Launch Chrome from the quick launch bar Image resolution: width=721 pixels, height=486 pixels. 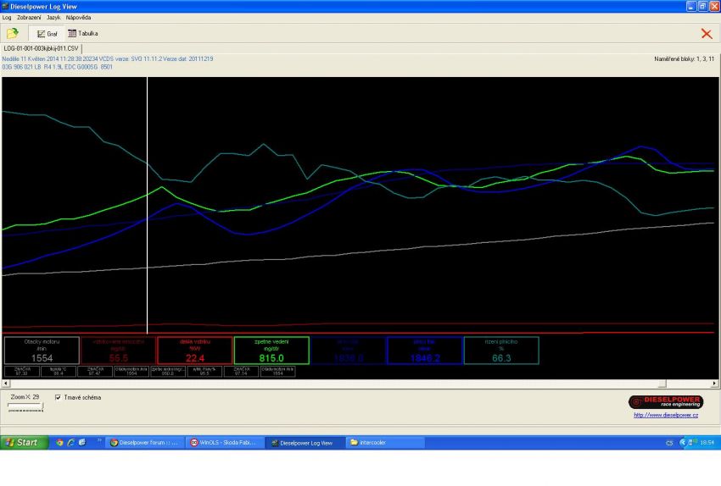[59, 443]
